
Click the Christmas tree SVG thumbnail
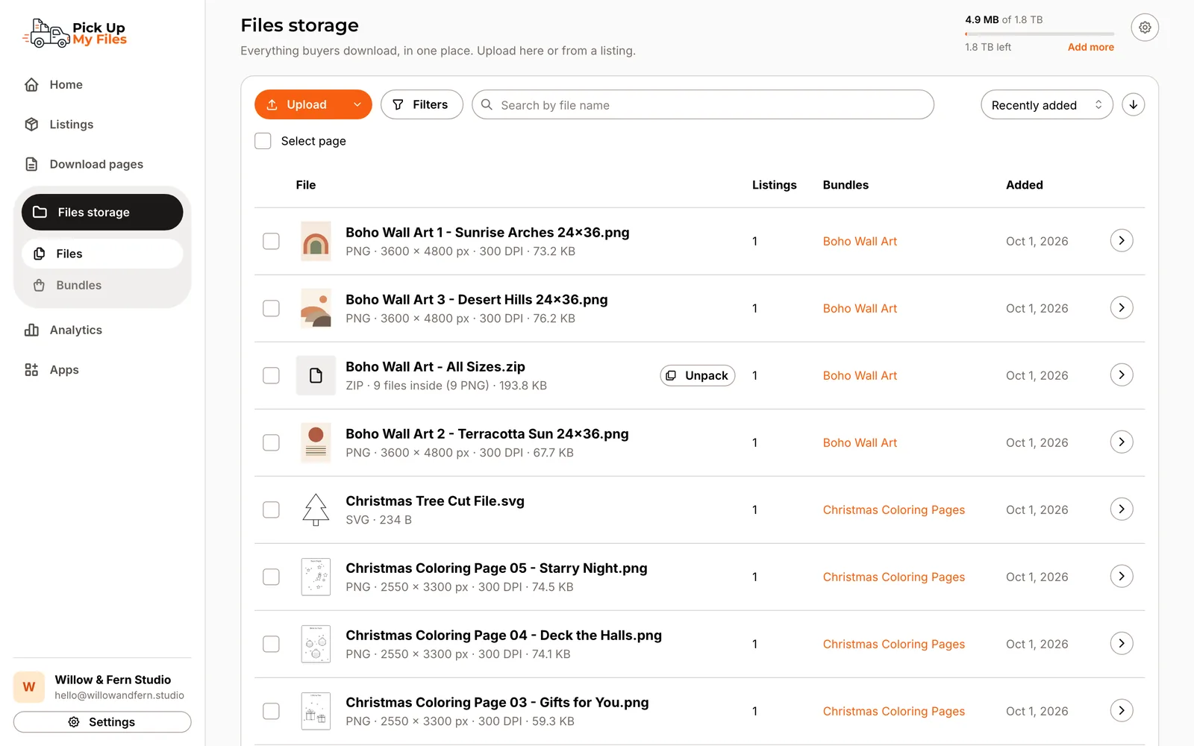tap(316, 510)
